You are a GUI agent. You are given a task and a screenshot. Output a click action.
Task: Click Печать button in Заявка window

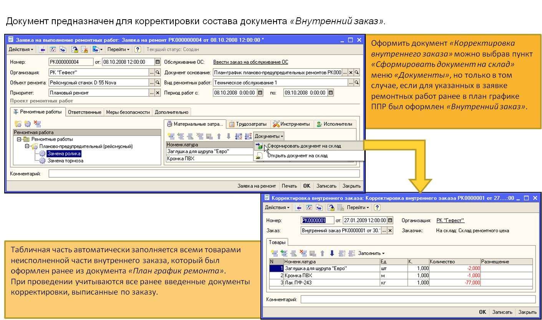point(289,186)
